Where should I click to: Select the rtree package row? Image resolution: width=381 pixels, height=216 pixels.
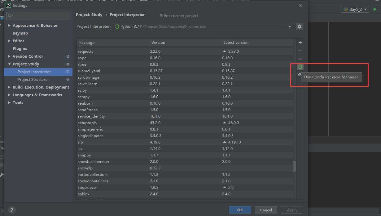coord(185,64)
